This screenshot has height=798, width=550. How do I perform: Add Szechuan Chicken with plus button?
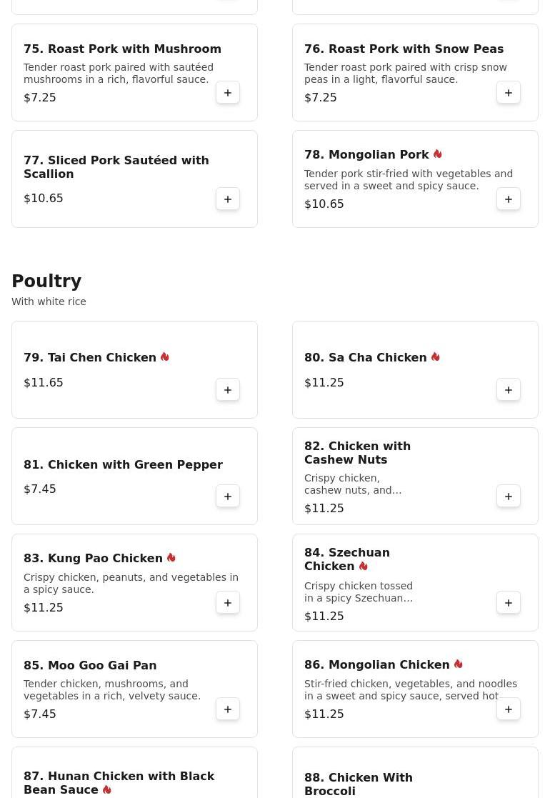[509, 602]
